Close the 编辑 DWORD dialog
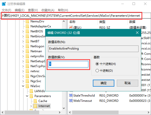Viewport: 151px width, 115px height. pos(137,32)
